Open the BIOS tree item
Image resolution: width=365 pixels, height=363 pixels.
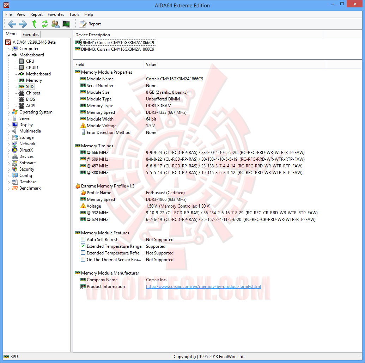(x=30, y=99)
